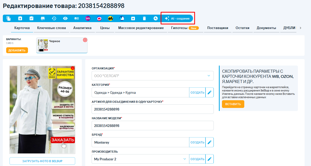Click the Ozon marketplace icon
This screenshot has width=311, height=166.
click(99, 19)
